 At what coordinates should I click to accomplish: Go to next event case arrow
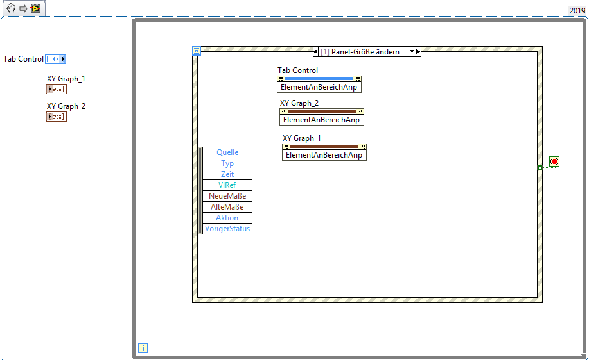click(418, 52)
